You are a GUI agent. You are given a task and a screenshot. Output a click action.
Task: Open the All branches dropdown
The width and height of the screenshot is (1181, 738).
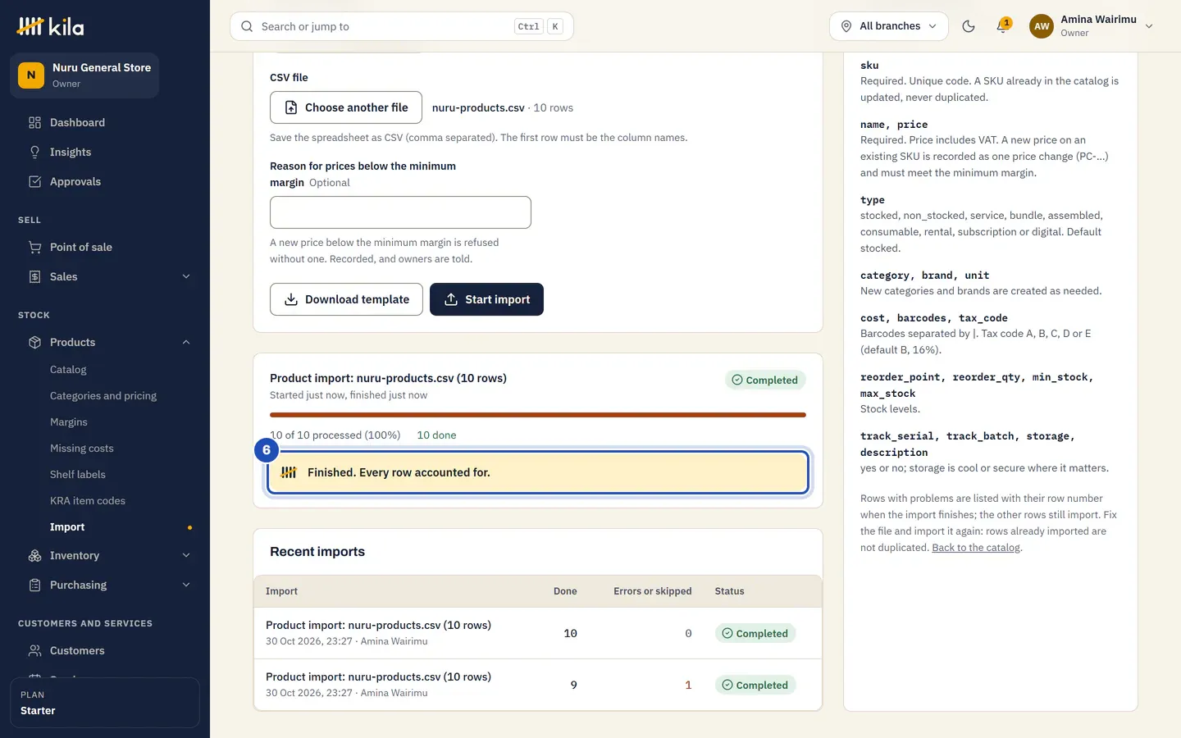point(889,26)
